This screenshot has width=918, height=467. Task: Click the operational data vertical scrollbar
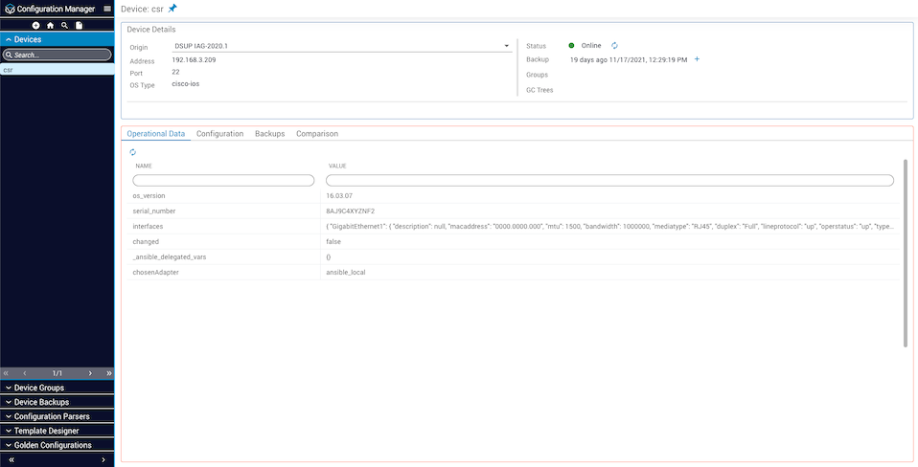coord(906,254)
